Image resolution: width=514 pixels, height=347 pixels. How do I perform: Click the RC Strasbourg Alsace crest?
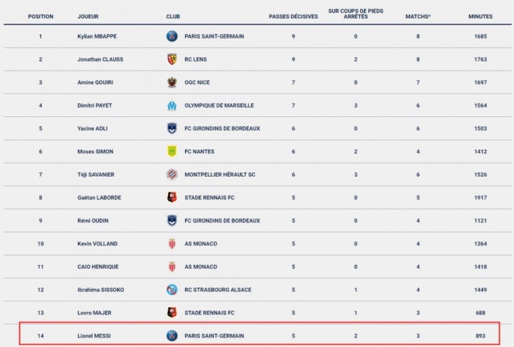click(172, 290)
